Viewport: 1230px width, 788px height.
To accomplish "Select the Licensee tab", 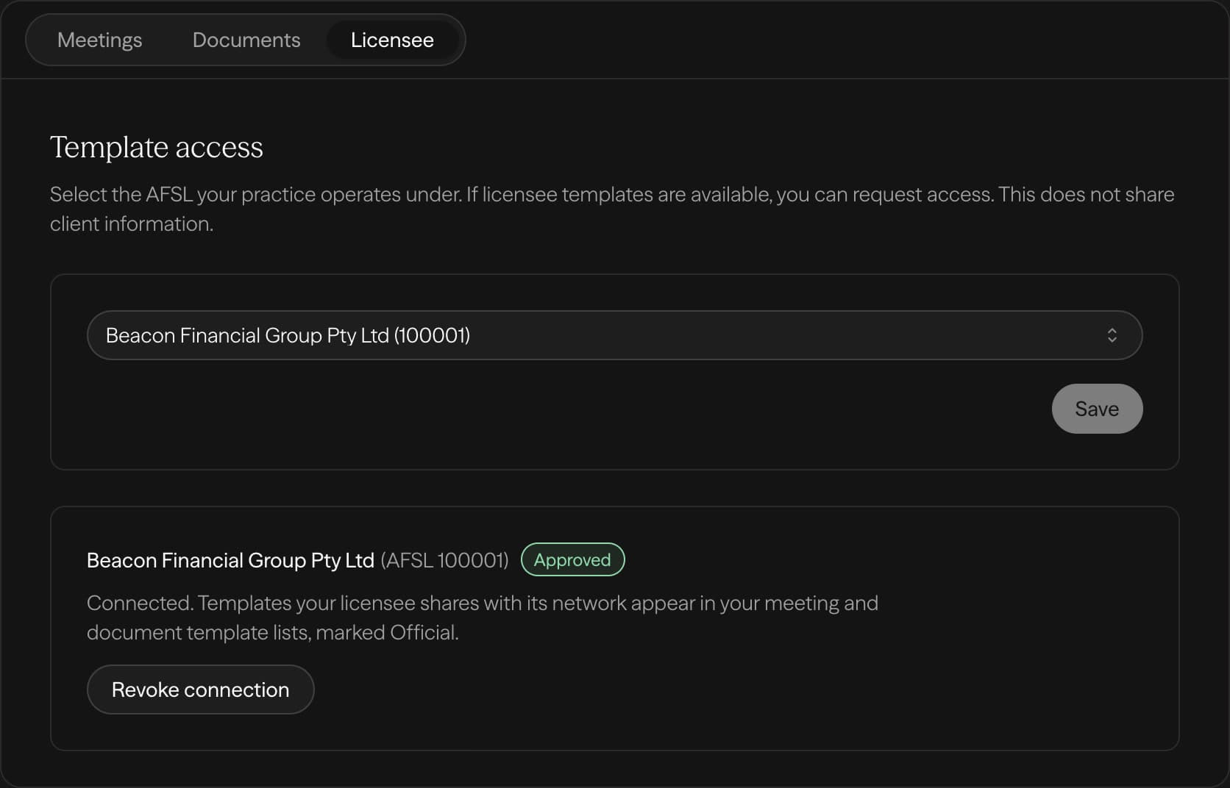I will (x=392, y=40).
